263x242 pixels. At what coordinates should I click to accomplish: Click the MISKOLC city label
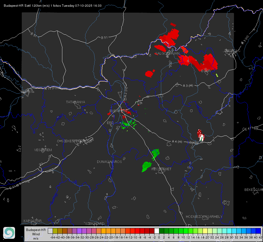(233, 51)
